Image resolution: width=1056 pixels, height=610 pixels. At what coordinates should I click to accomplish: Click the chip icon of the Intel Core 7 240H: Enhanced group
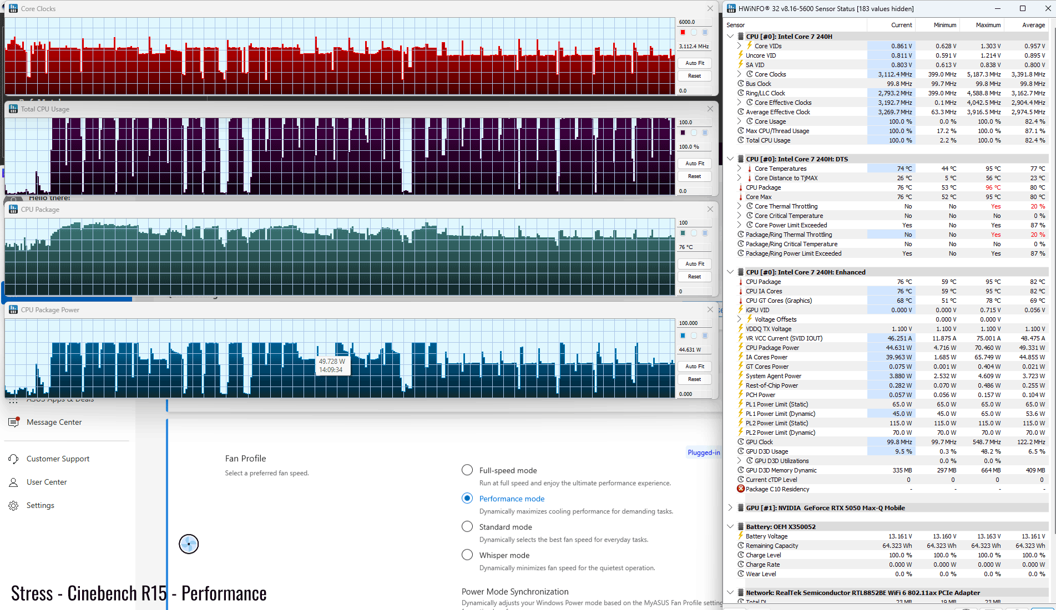[741, 272]
